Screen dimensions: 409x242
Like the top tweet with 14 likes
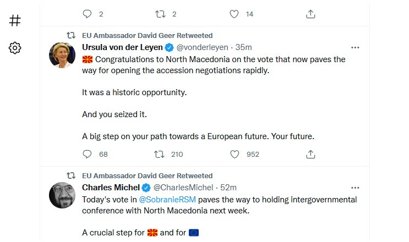click(x=234, y=14)
